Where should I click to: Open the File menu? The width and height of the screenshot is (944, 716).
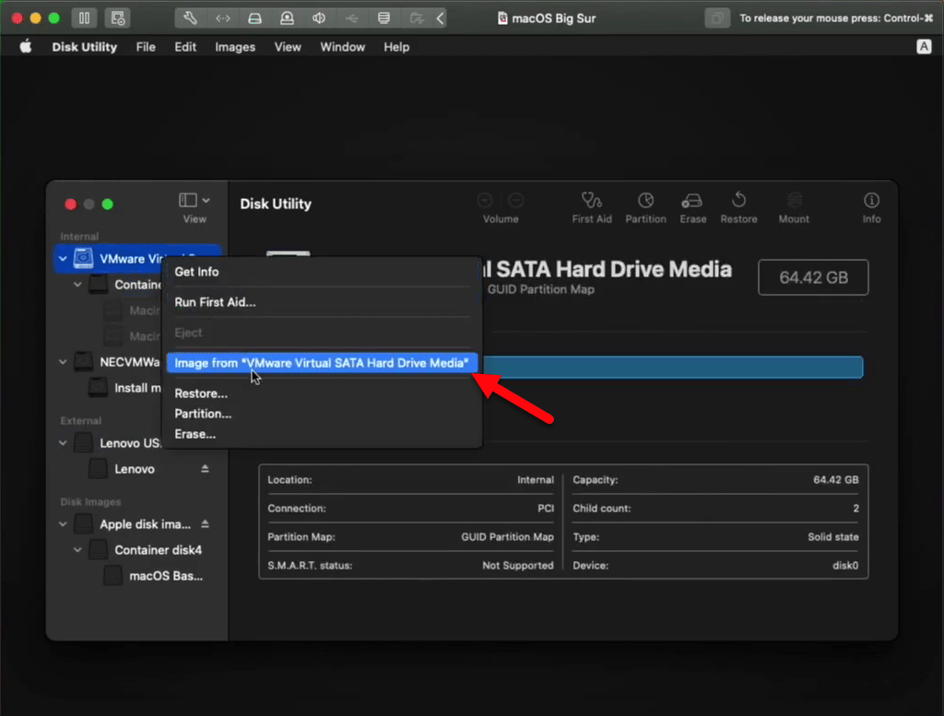tap(146, 47)
